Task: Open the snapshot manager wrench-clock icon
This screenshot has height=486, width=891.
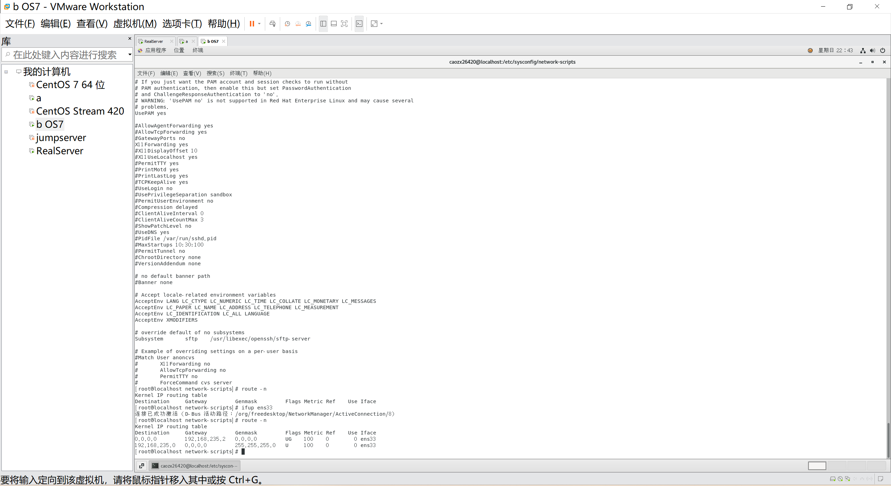Action: (309, 24)
